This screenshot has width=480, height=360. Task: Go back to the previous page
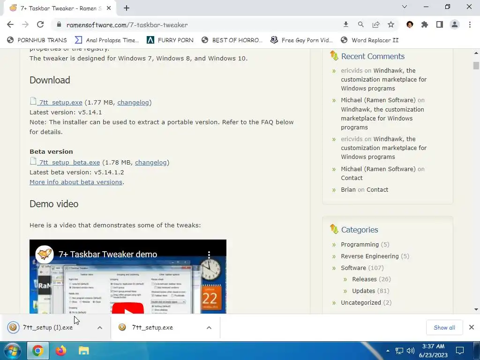pos(10,24)
